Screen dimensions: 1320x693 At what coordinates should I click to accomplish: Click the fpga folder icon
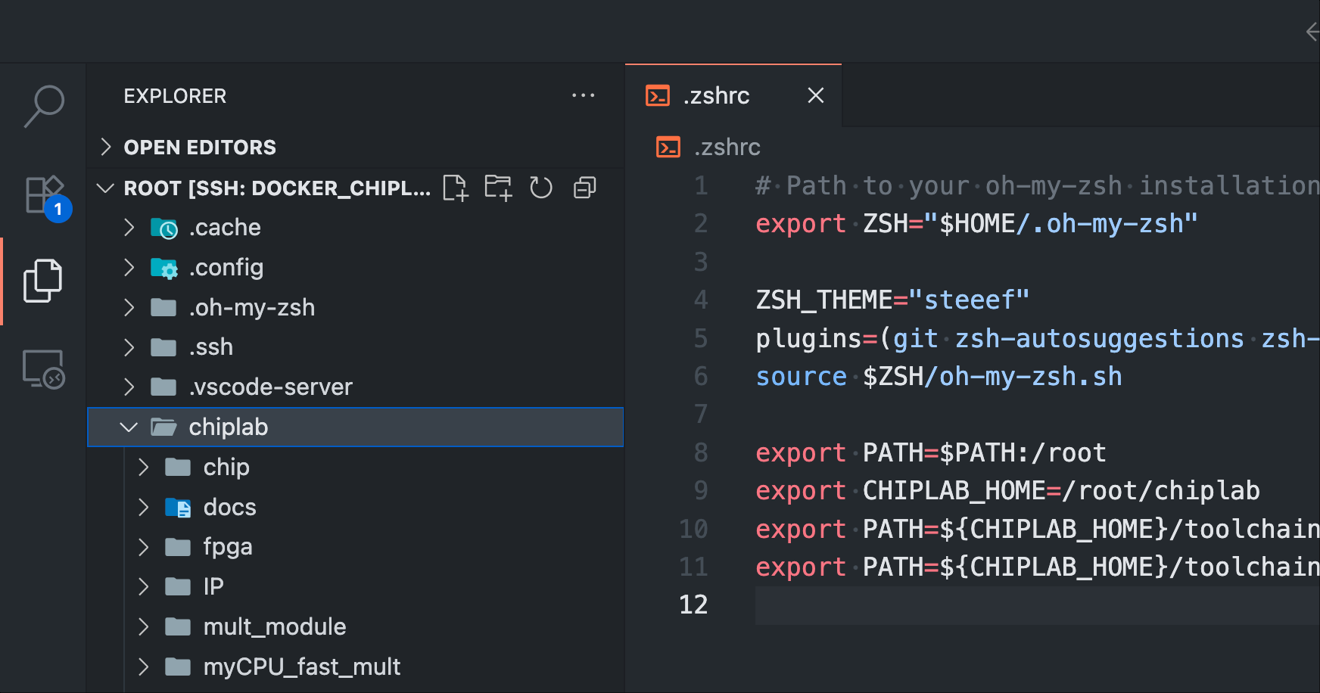178,546
